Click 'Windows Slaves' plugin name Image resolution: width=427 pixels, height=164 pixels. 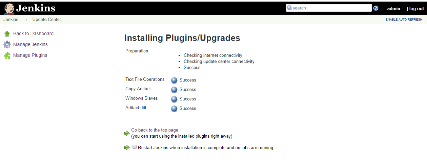[x=141, y=98]
